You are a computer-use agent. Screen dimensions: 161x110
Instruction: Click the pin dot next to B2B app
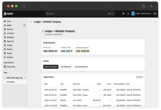pos(25,78)
